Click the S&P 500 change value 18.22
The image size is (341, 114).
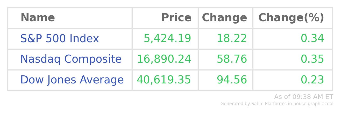(232, 39)
